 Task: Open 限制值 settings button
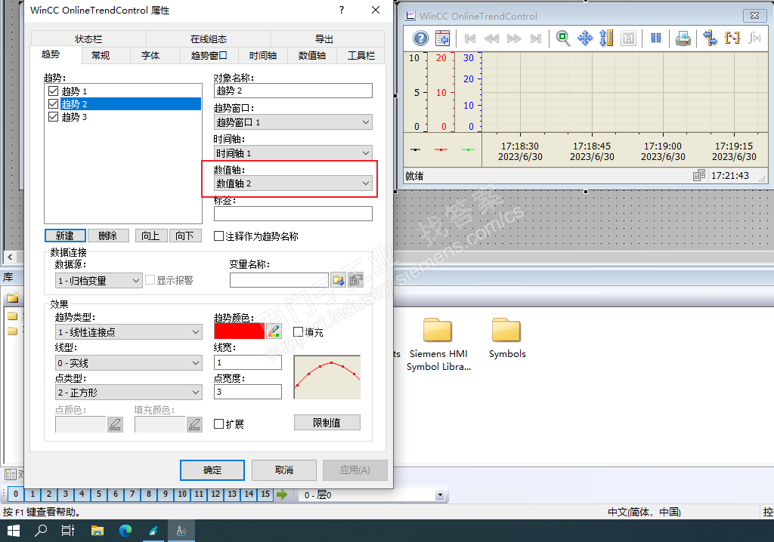[327, 423]
